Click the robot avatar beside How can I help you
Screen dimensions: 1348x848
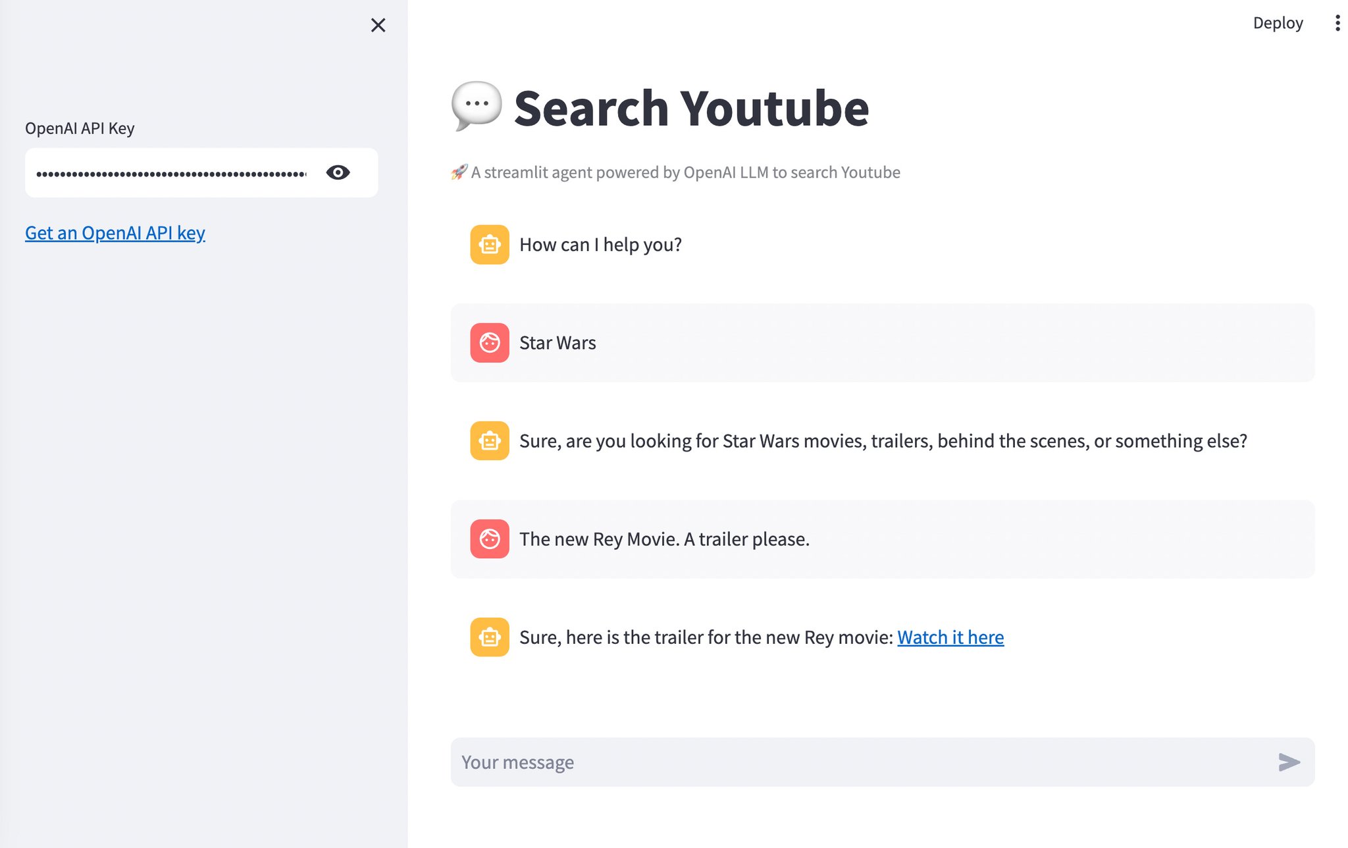[490, 245]
